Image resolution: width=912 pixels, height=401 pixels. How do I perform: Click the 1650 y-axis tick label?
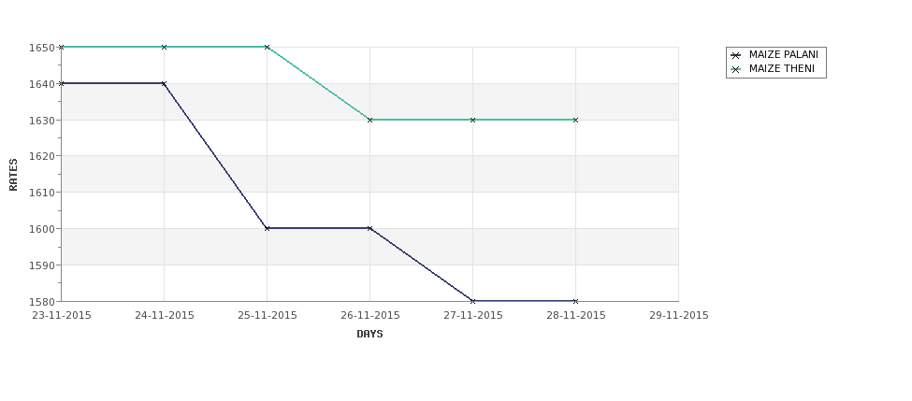pyautogui.click(x=42, y=48)
